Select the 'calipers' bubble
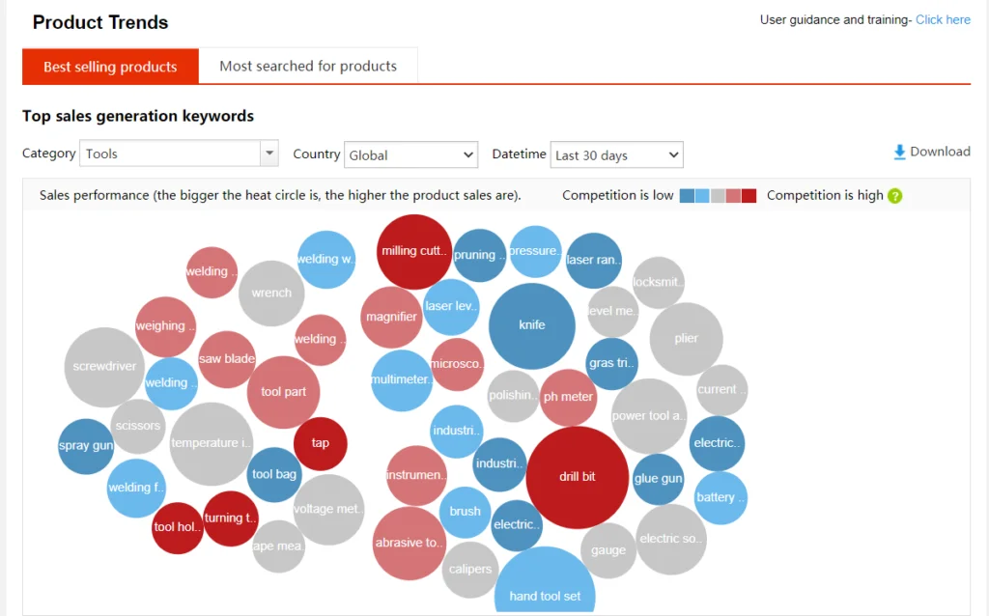Screen dimensions: 989x616 tap(470, 570)
